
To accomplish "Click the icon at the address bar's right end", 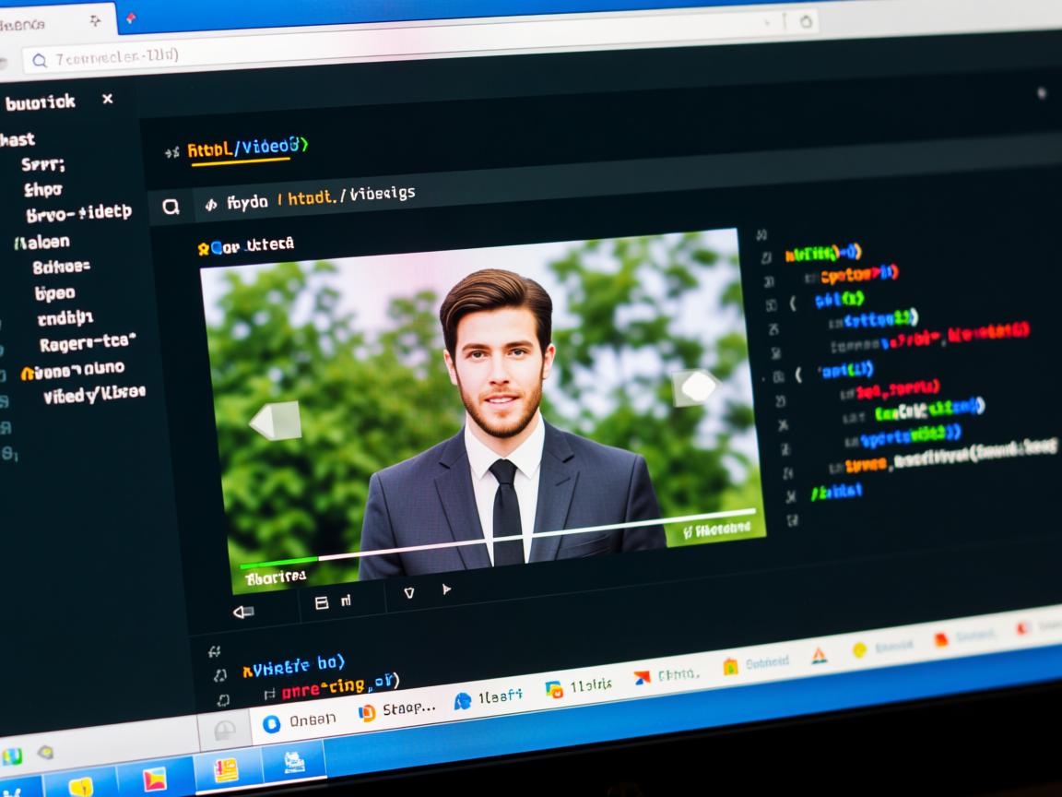I will [805, 20].
